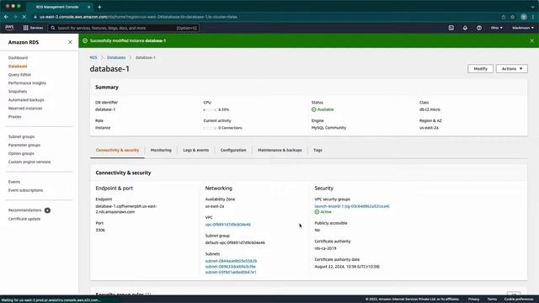The width and height of the screenshot is (539, 303).
Task: Click the Modify button
Action: tap(480, 69)
